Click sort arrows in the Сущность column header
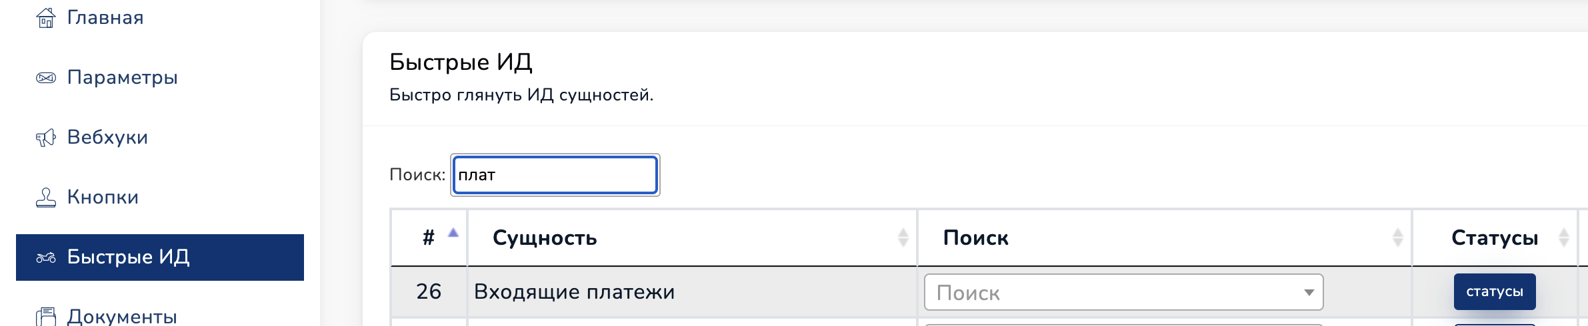Screen dimensions: 1588x326 903,238
